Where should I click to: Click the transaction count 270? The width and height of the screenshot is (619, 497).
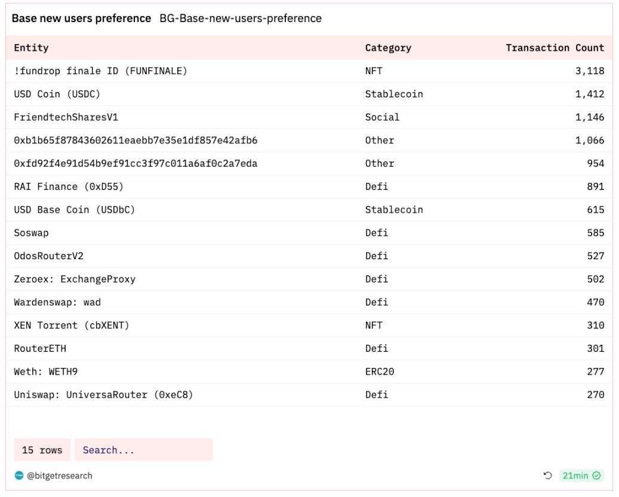(x=596, y=395)
